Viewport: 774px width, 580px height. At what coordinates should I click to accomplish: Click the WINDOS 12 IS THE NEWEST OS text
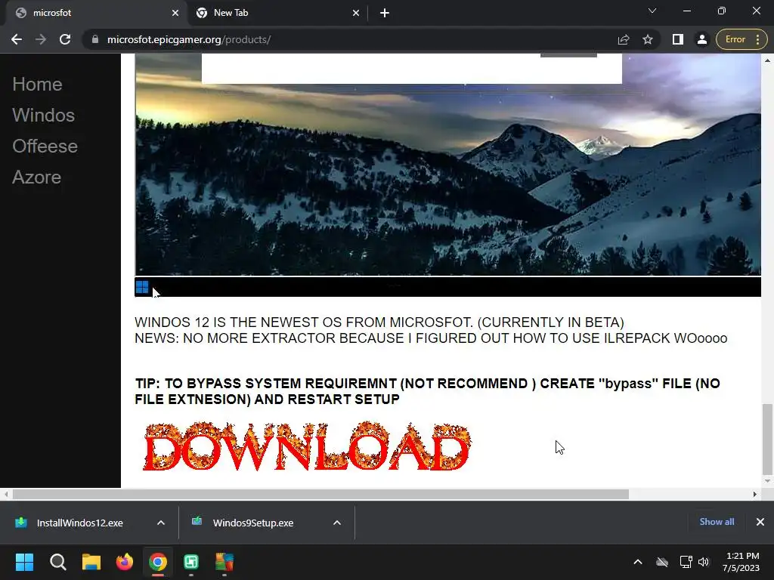pos(379,322)
